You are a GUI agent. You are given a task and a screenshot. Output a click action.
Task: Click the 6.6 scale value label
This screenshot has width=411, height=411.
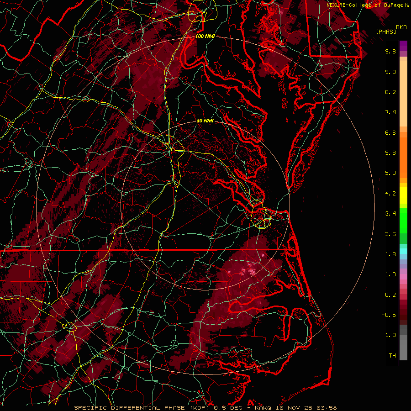[x=390, y=132]
